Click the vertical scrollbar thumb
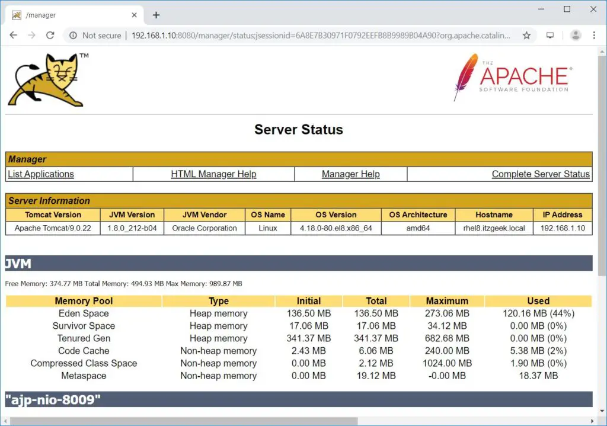 (602, 166)
